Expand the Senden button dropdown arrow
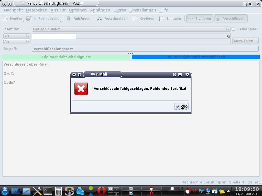262x196 pixels. click(x=23, y=21)
